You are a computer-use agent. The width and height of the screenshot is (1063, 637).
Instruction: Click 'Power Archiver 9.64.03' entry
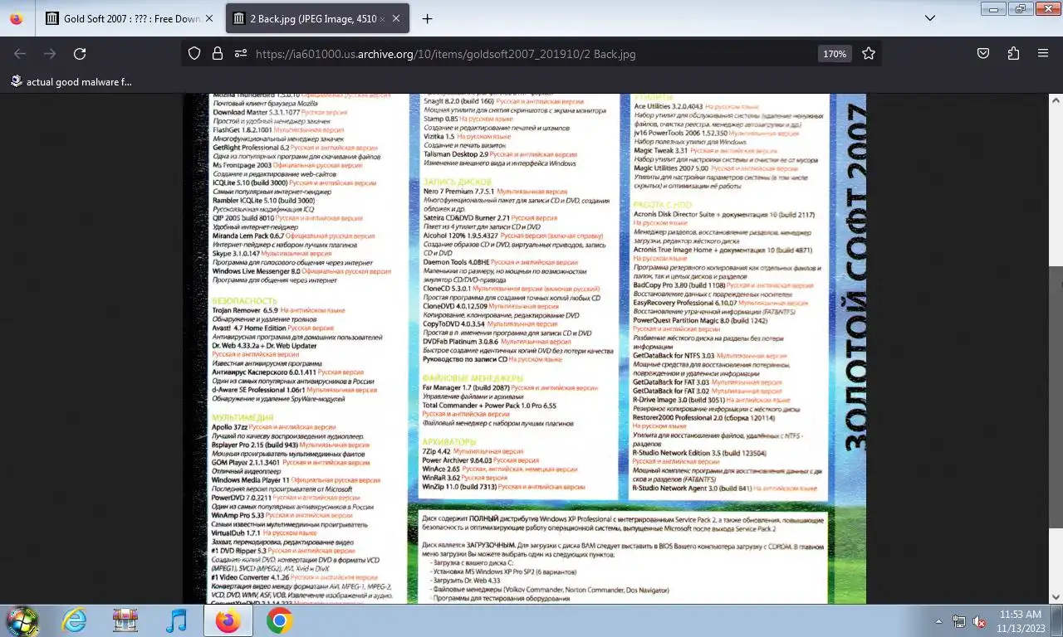pyautogui.click(x=457, y=460)
